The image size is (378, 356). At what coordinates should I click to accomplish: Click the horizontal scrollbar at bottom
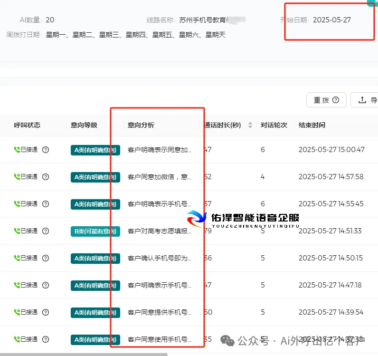(84, 354)
